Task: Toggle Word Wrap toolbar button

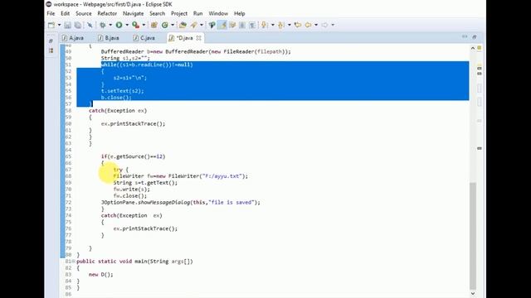Action: coord(232,25)
